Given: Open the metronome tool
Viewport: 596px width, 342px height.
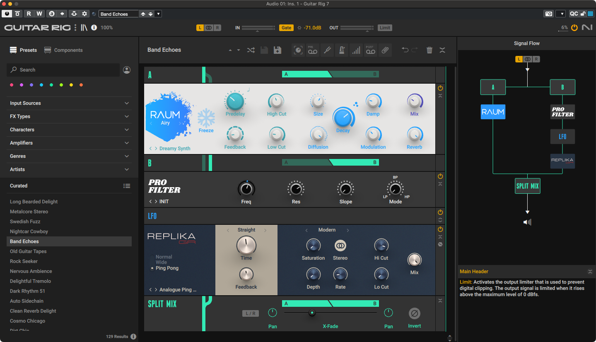Looking at the screenshot, I should (x=342, y=50).
